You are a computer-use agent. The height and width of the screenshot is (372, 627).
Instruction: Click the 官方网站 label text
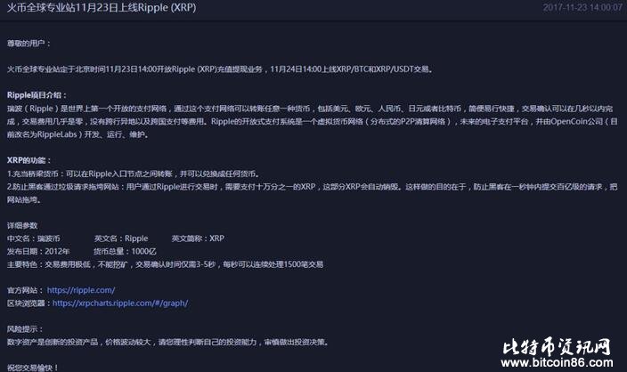pyautogui.click(x=24, y=290)
